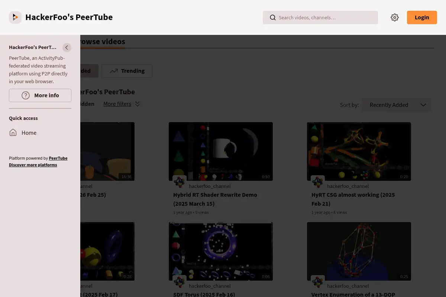Click the question mark icon in More info
The height and width of the screenshot is (297, 446).
coord(26,95)
